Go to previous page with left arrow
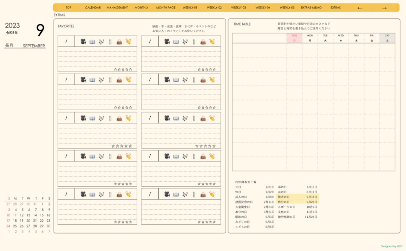The image size is (406, 251). [x=360, y=8]
